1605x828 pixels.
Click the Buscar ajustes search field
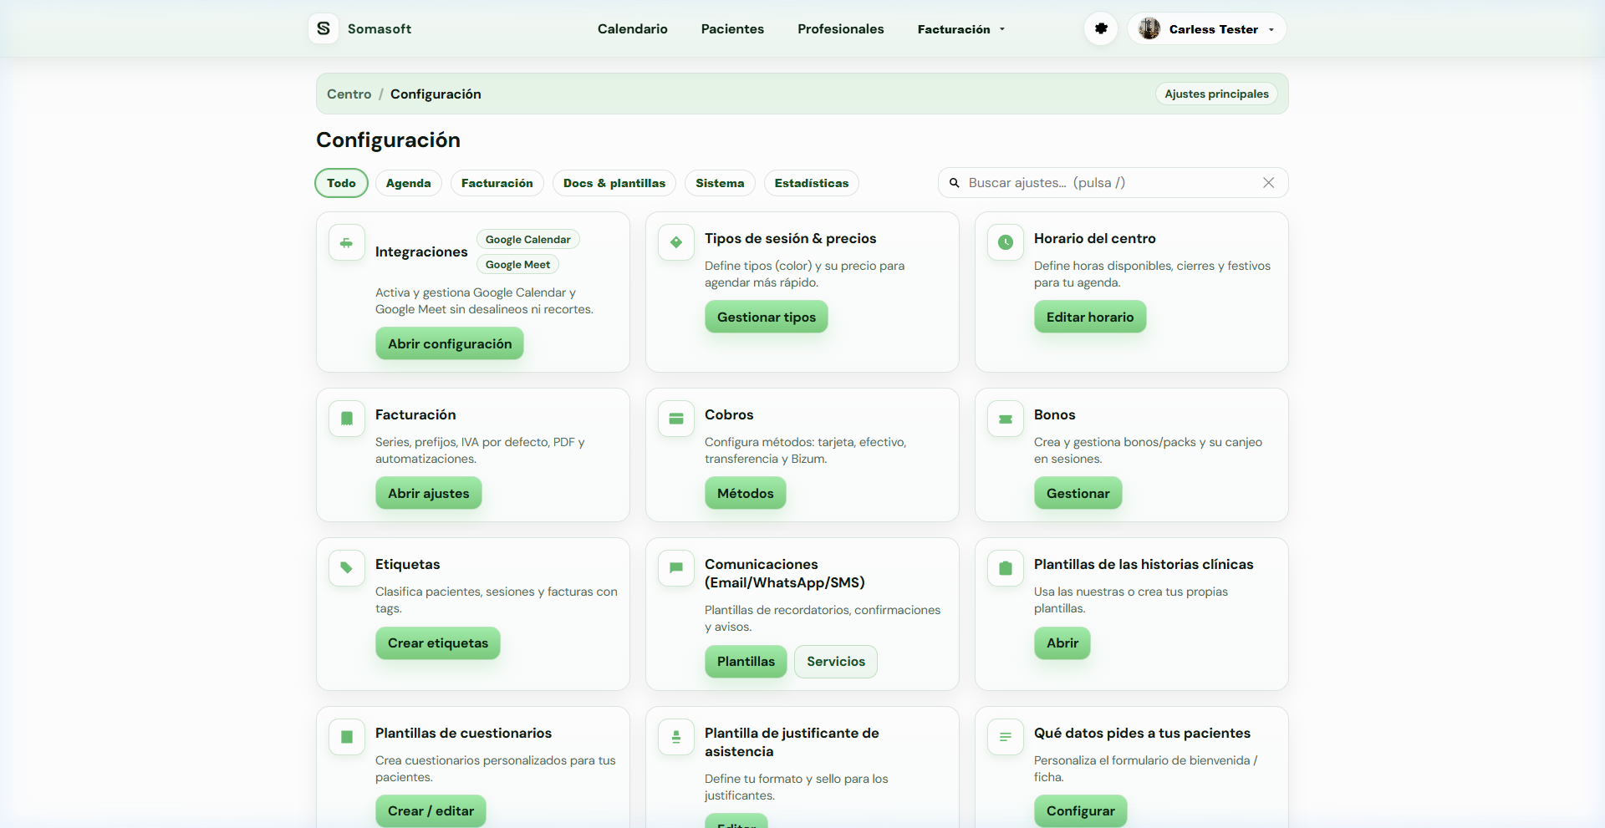click(1087, 182)
